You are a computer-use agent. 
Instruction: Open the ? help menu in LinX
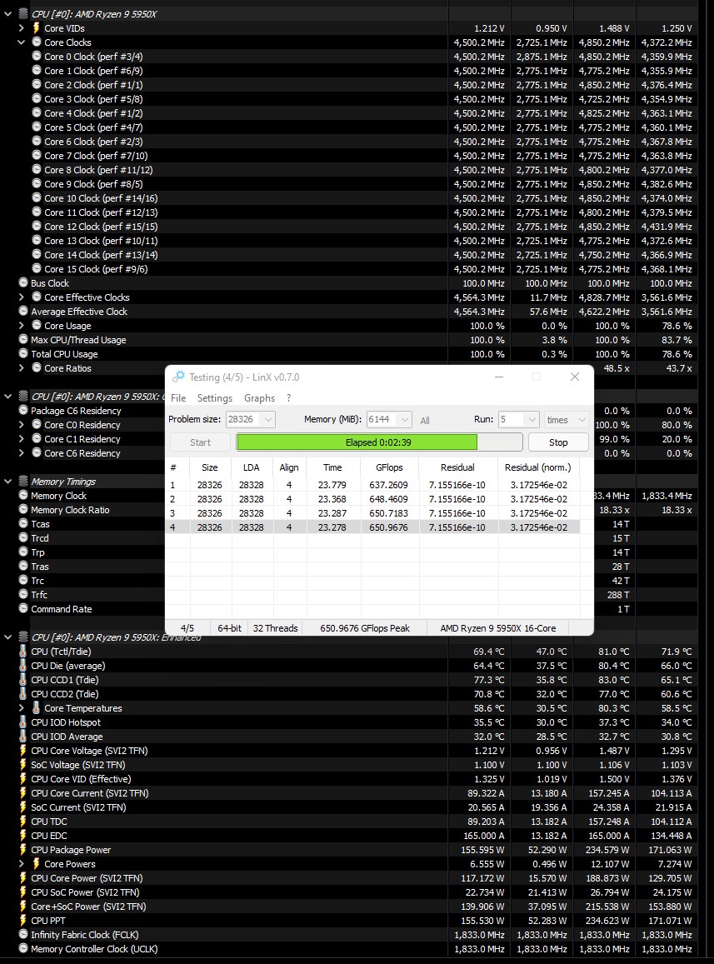[x=288, y=397]
